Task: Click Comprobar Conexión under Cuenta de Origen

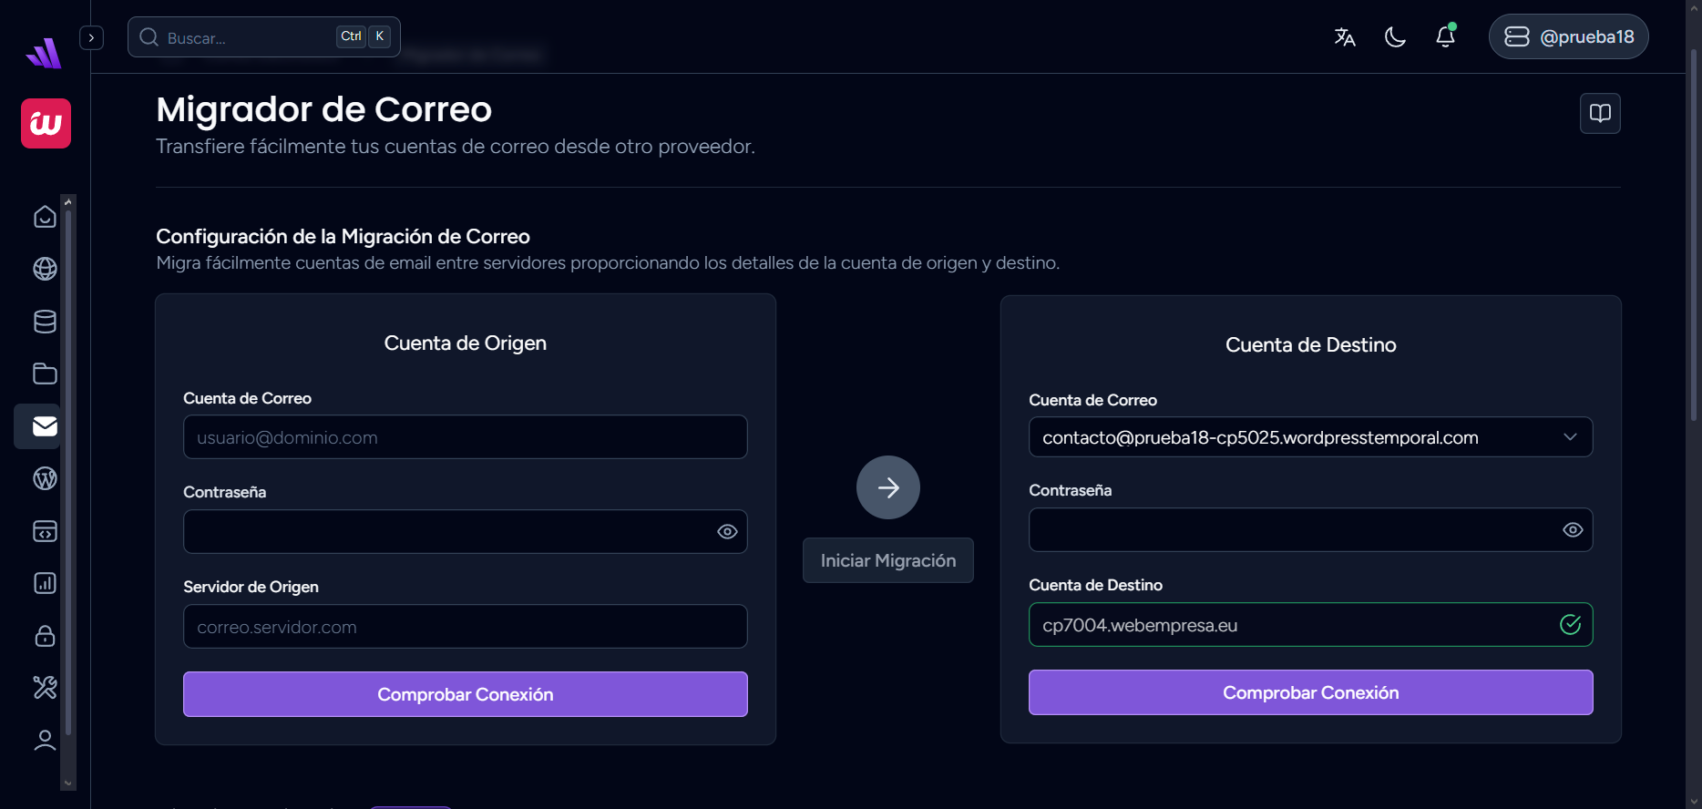Action: tap(465, 694)
